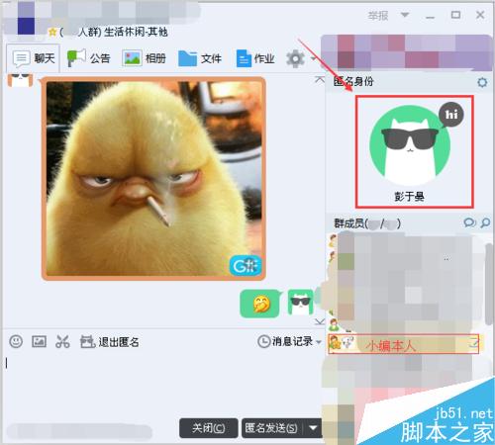Click the group settings gear icon
Image resolution: width=495 pixels, height=445 pixels.
tap(295, 58)
